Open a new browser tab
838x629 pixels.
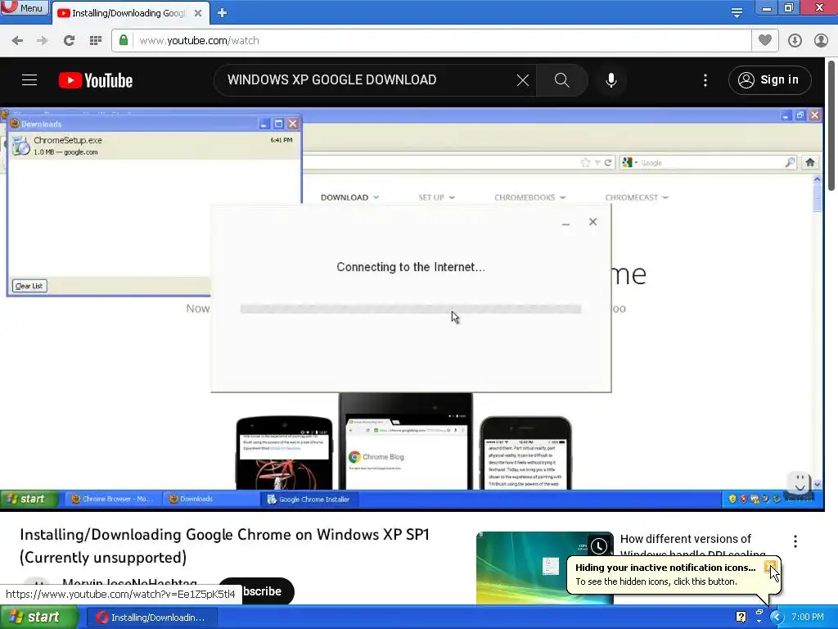click(223, 13)
